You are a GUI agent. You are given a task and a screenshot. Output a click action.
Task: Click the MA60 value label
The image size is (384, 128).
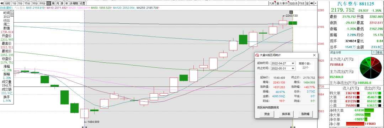point(101,8)
